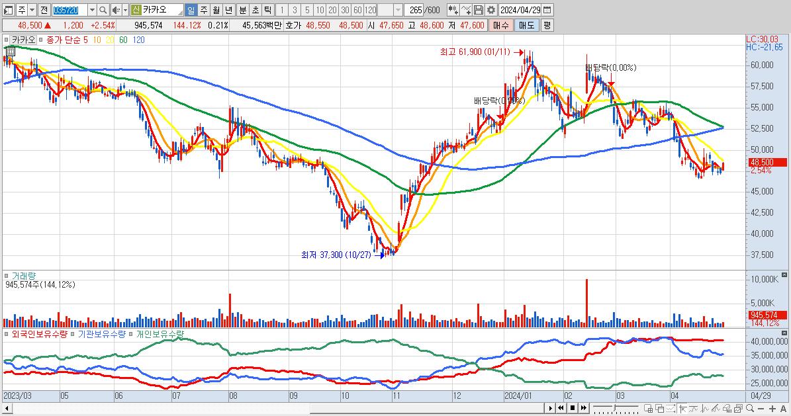
Task: Click the interval 120 button
Action: click(371, 10)
